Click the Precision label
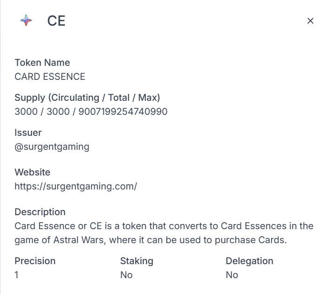Screen dimensions: 334x294 [35, 261]
